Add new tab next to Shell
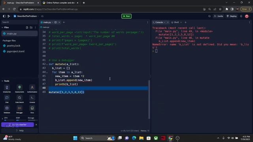The height and width of the screenshot is (142, 253). (185, 22)
